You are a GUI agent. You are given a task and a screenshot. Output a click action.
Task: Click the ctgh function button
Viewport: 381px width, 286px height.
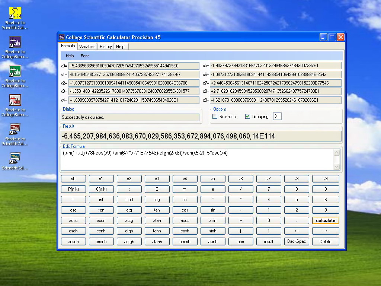tap(129, 231)
